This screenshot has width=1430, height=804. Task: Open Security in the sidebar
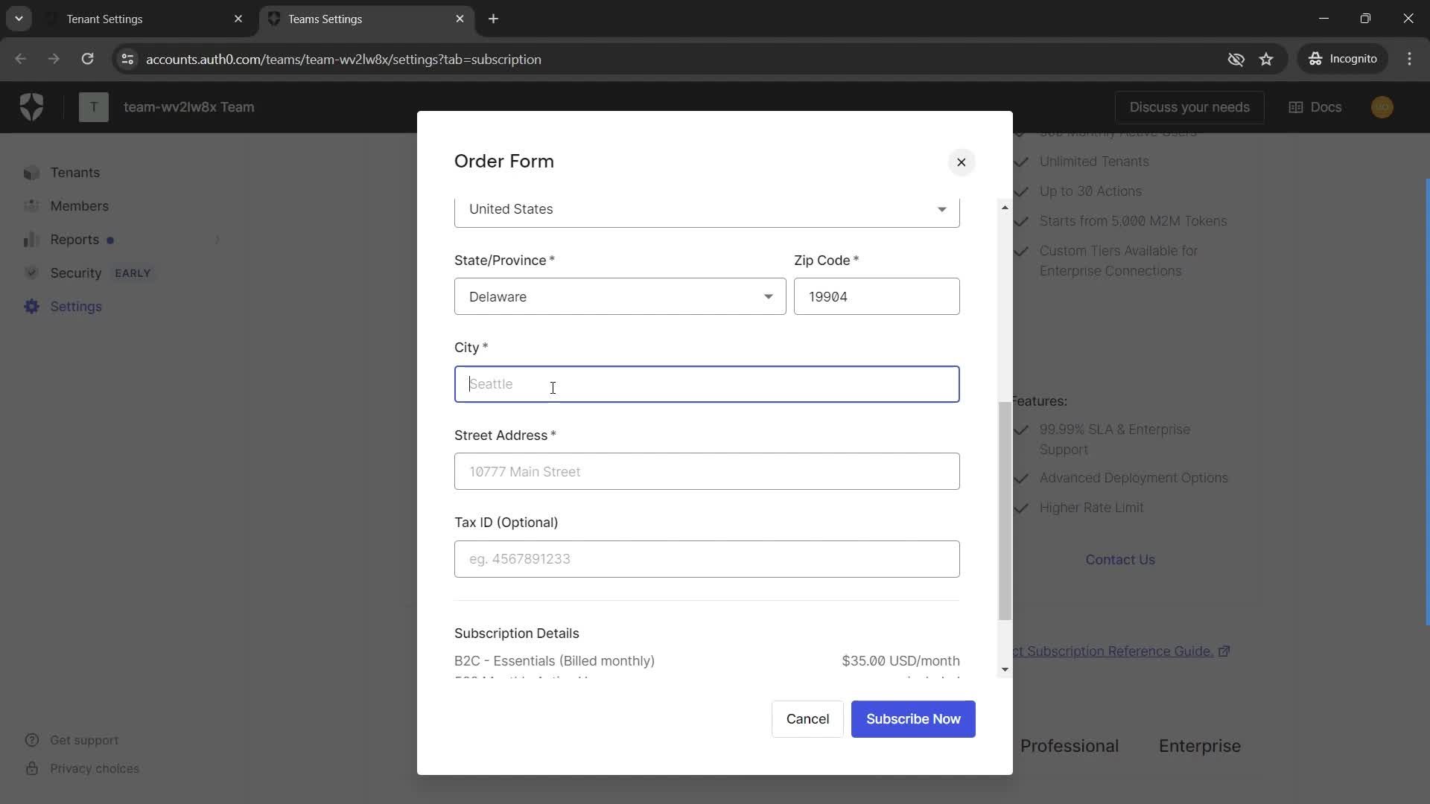pyautogui.click(x=76, y=273)
